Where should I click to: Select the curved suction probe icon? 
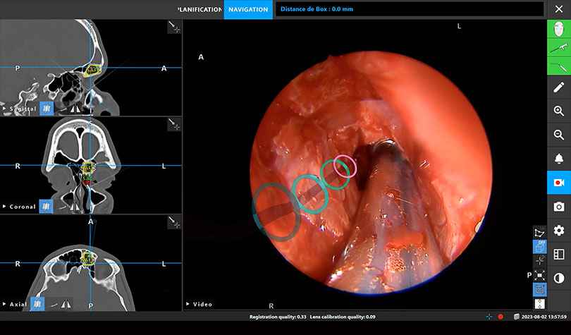click(x=559, y=66)
